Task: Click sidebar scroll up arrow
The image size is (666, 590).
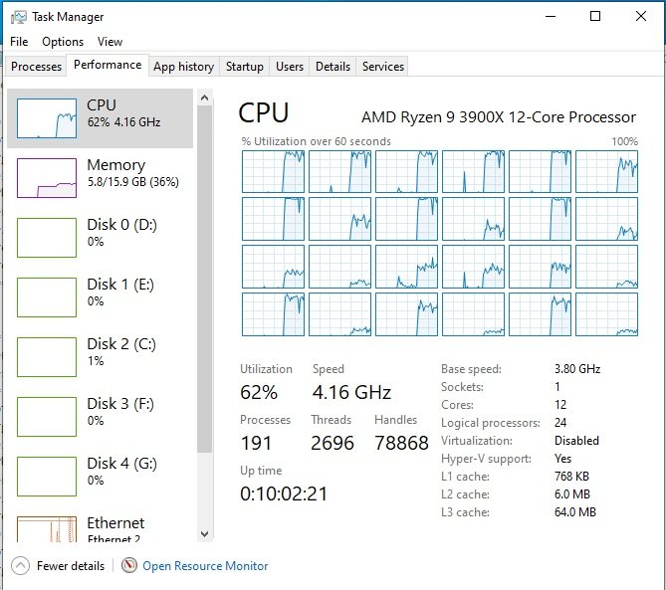Action: [204, 98]
